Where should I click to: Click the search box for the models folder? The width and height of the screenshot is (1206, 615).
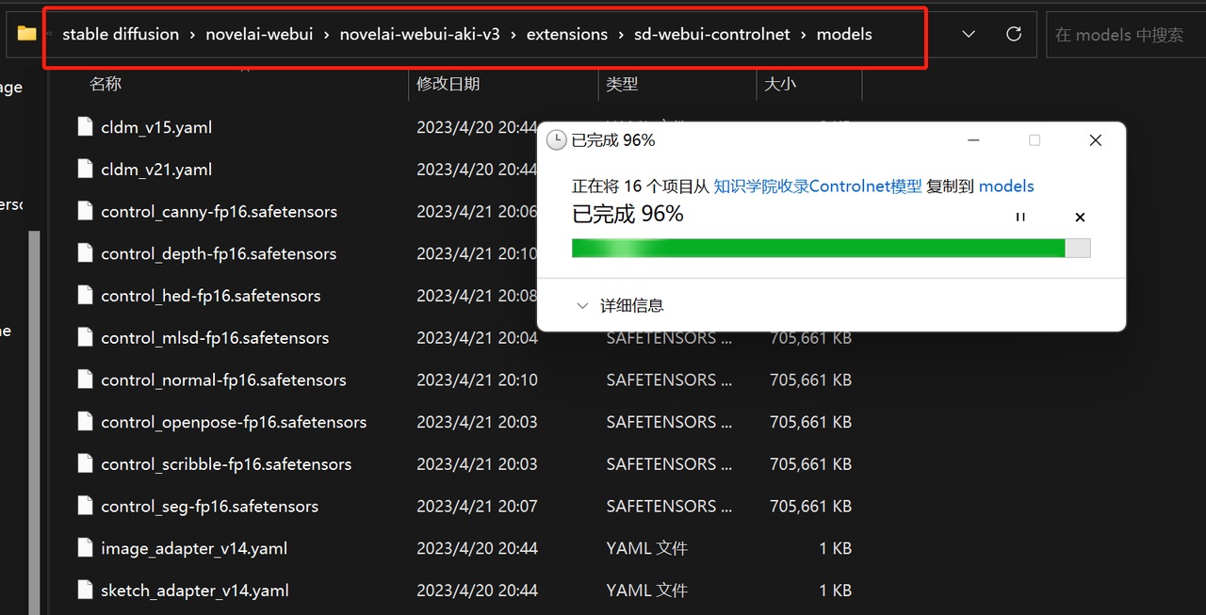pyautogui.click(x=1126, y=35)
